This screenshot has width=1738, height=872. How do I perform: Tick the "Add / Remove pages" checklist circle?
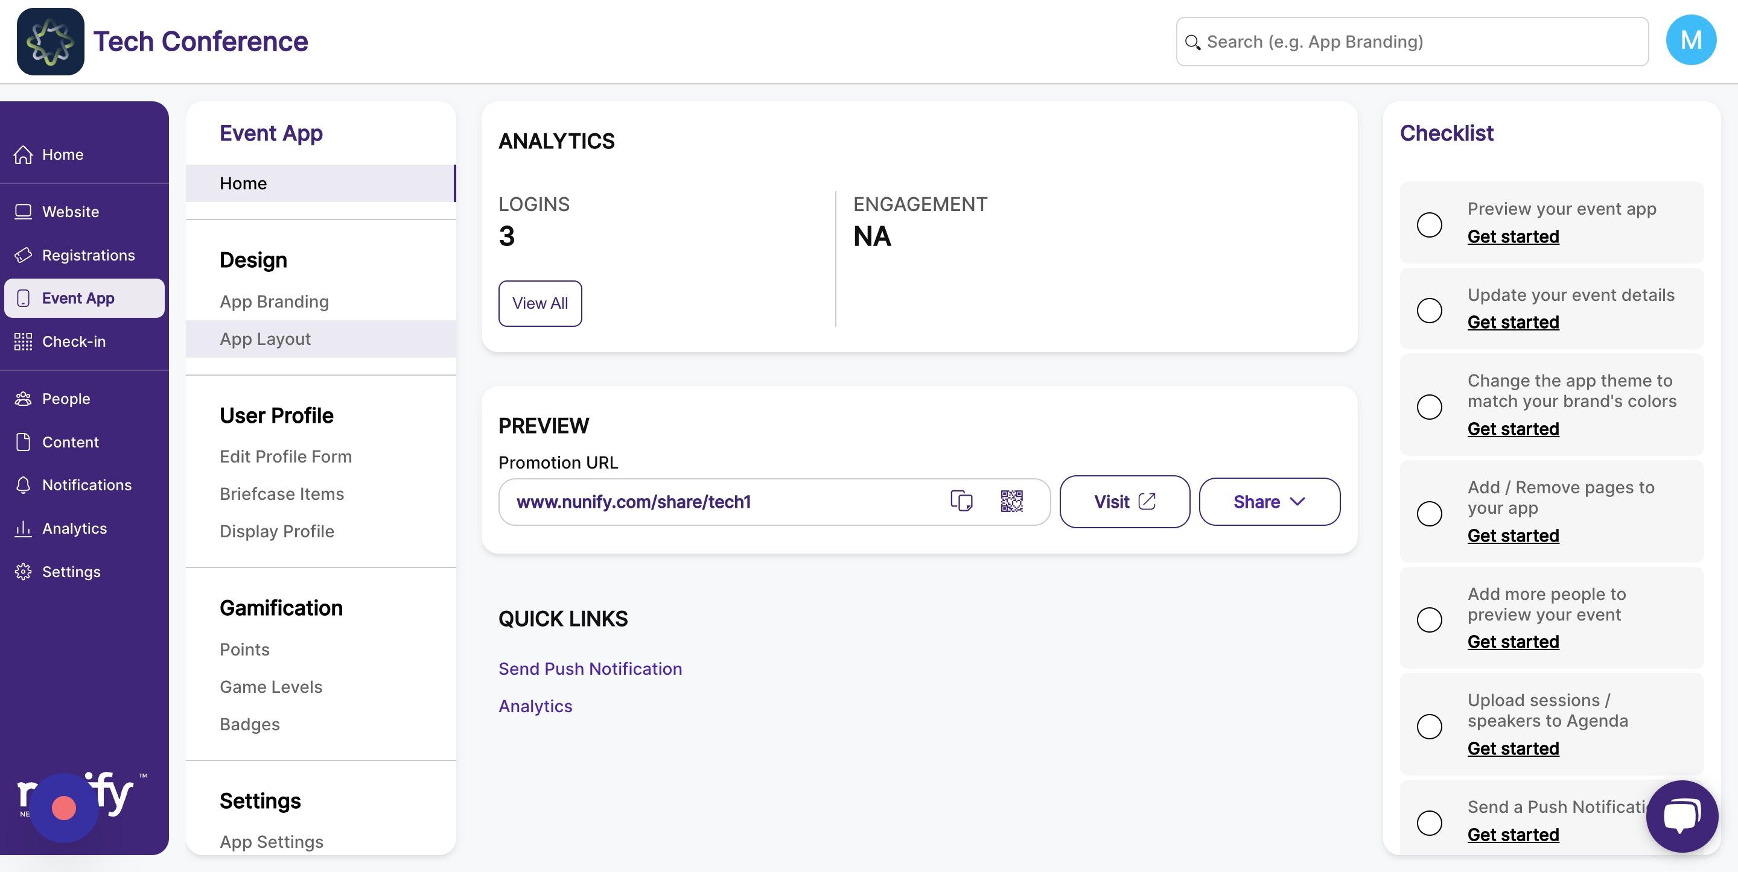[1429, 513]
